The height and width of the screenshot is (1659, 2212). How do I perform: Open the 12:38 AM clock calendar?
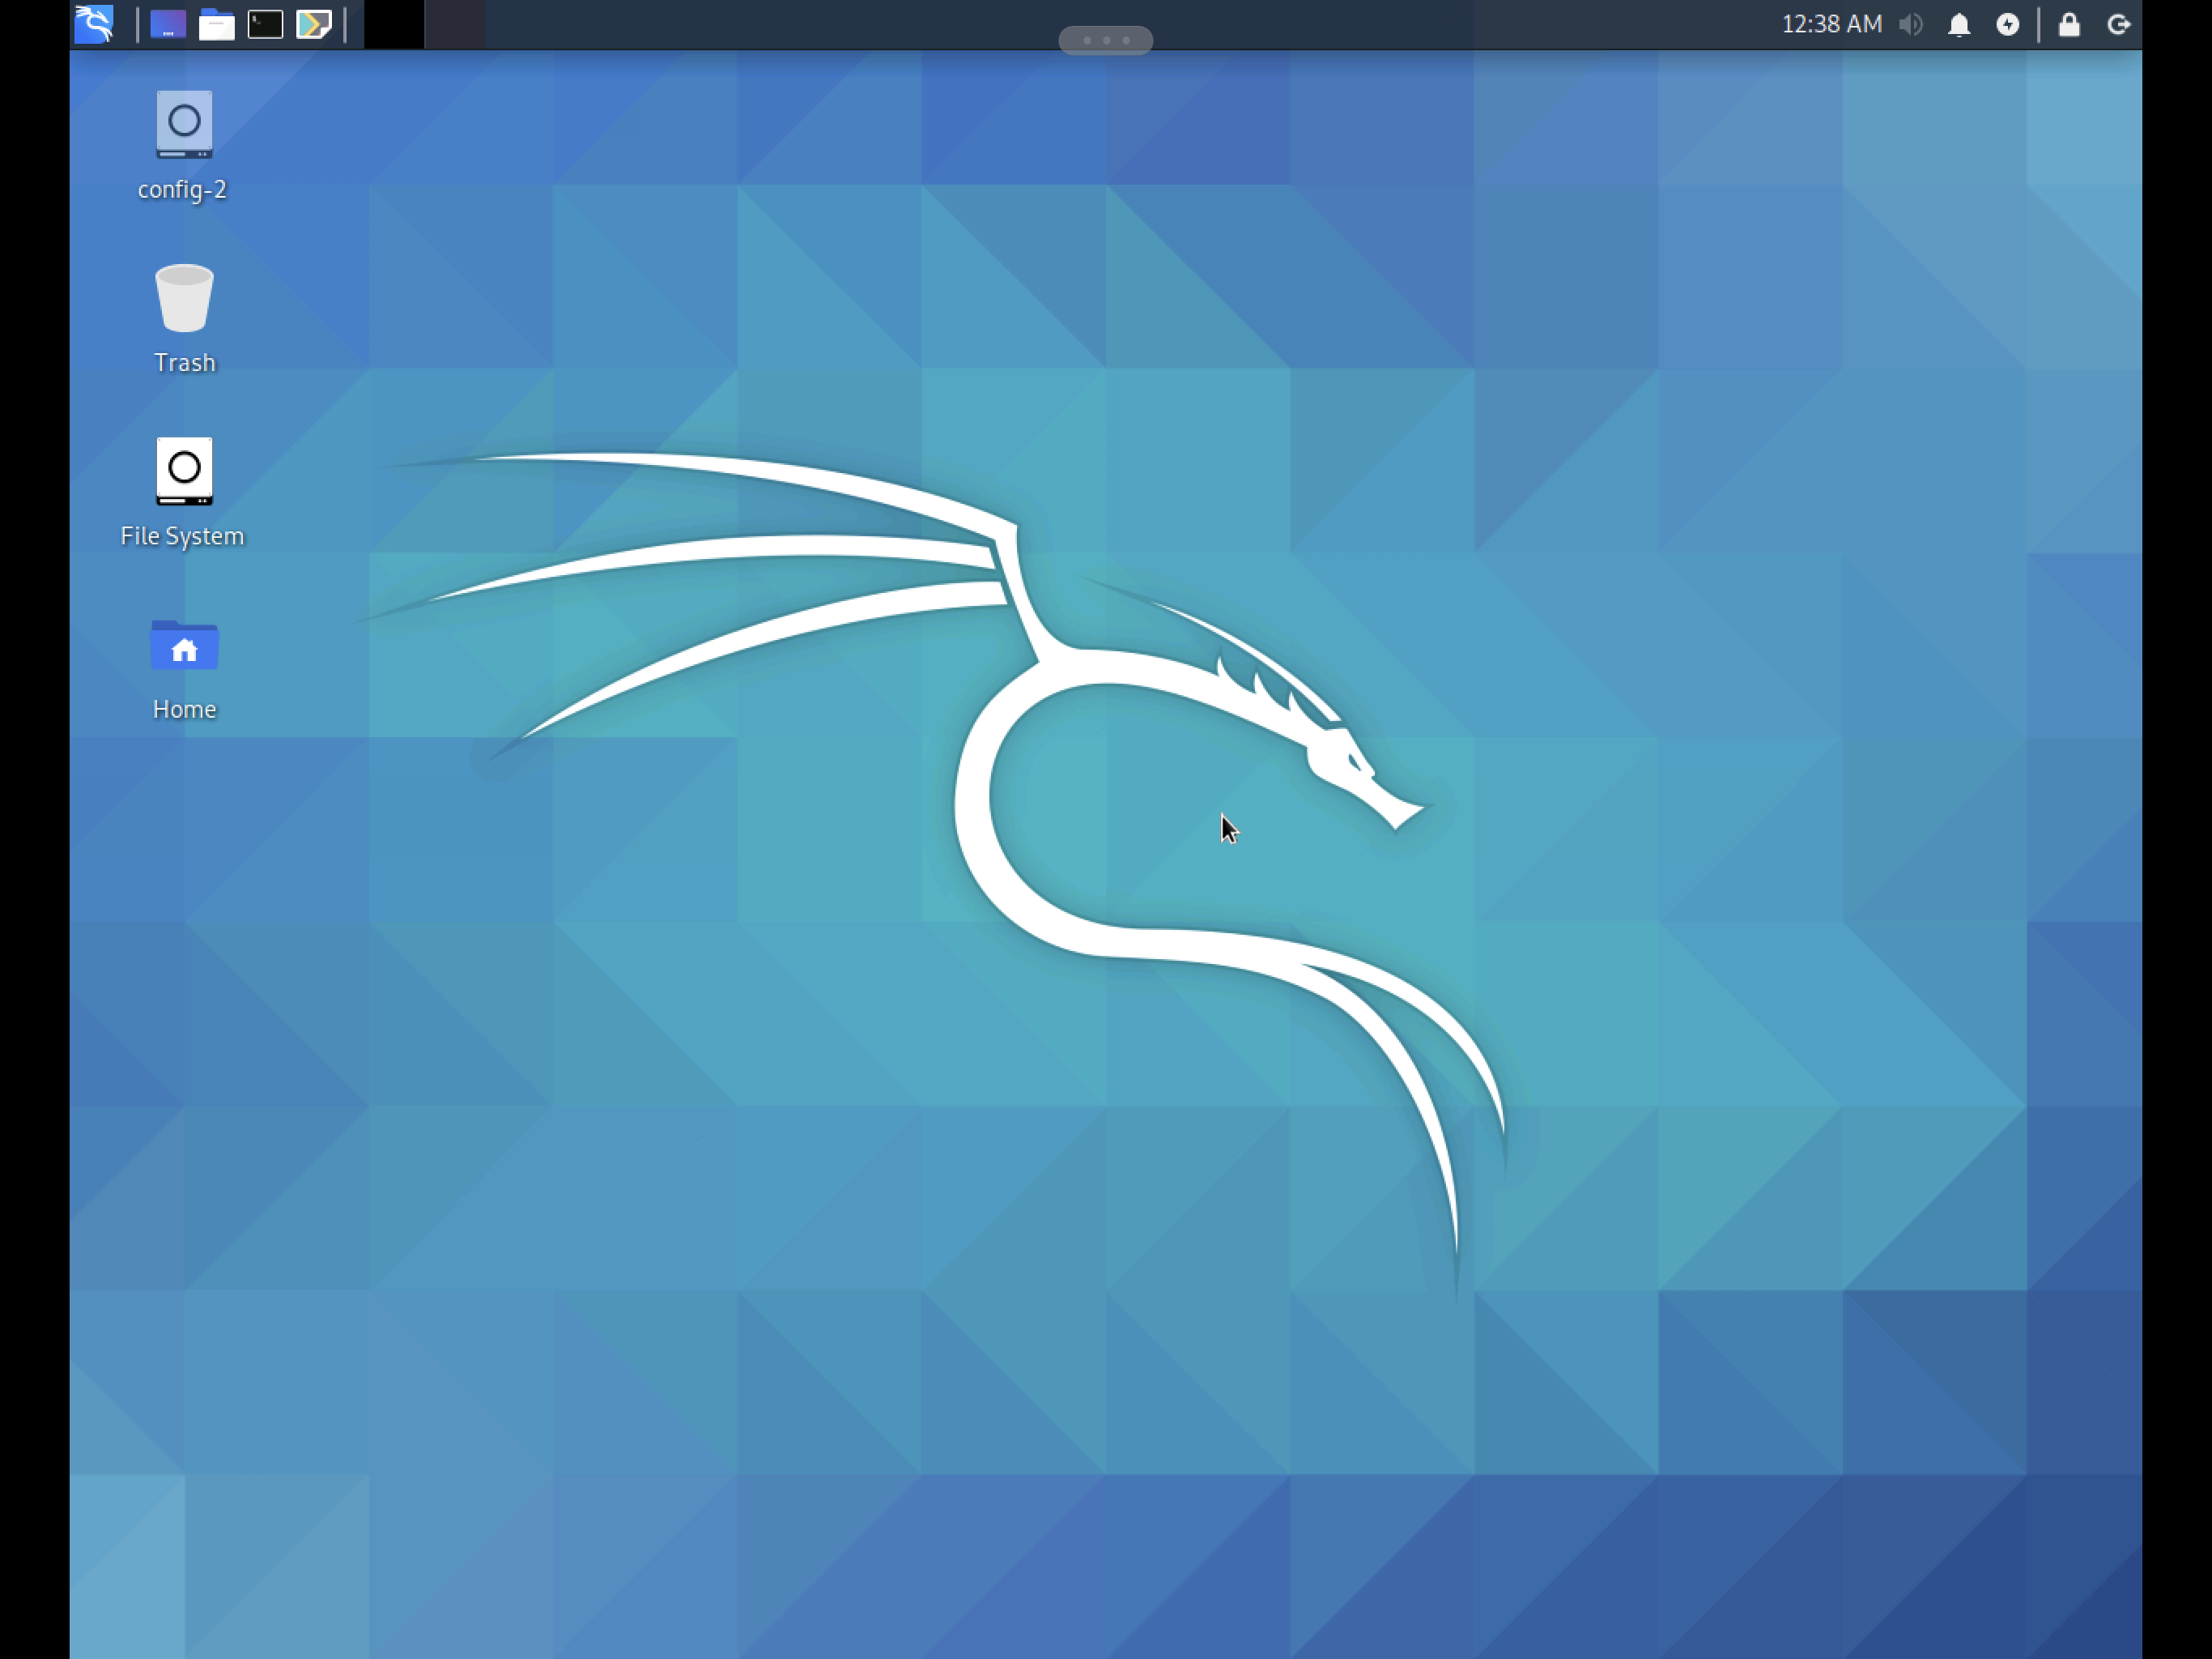(x=1831, y=24)
